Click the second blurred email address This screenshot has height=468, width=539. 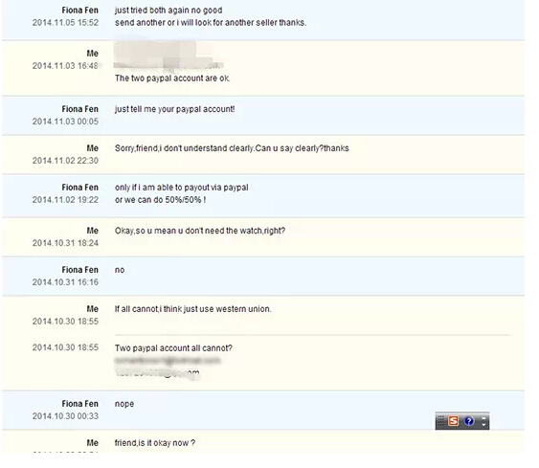157,373
